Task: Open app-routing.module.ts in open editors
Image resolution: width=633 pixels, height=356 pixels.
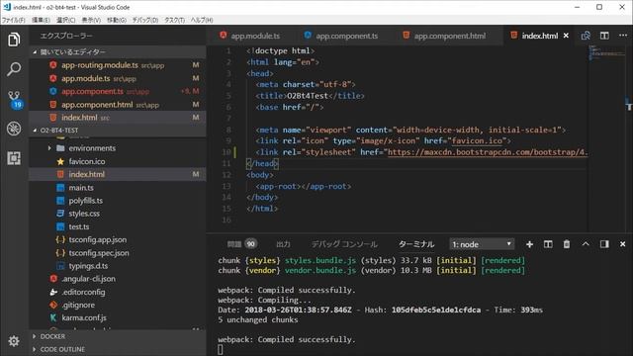Action: tap(117, 65)
